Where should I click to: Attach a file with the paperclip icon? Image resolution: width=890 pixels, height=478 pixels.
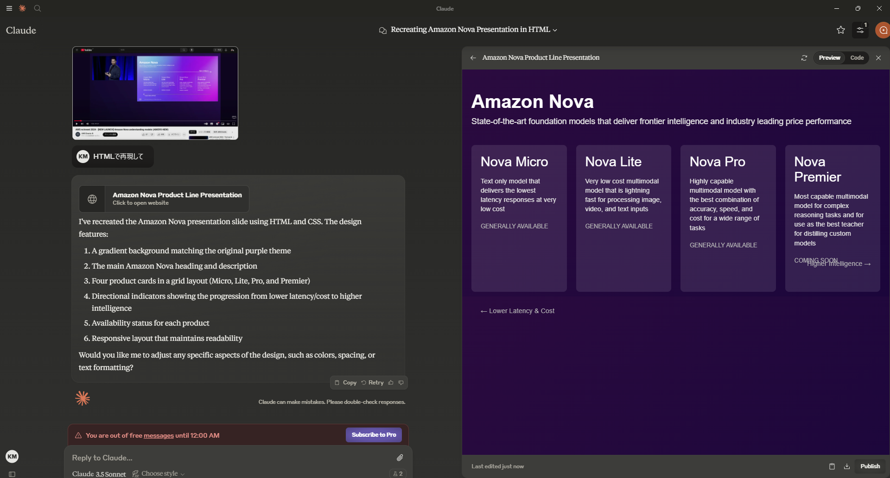pyautogui.click(x=400, y=458)
